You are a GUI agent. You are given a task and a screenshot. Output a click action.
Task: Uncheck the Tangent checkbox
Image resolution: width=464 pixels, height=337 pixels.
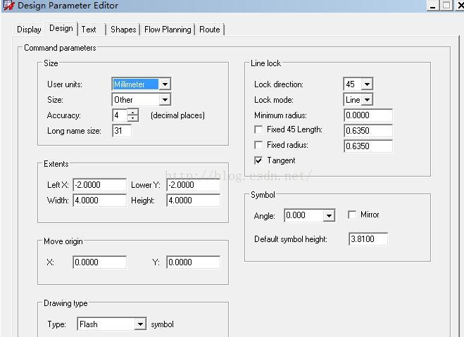(x=258, y=161)
